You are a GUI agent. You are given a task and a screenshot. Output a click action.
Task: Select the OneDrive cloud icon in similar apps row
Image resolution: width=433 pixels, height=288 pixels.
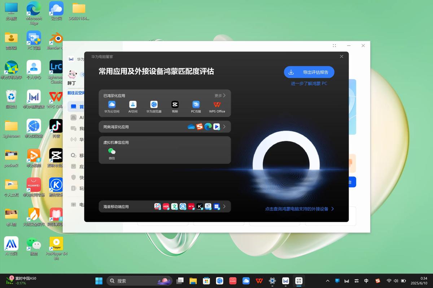(191, 127)
